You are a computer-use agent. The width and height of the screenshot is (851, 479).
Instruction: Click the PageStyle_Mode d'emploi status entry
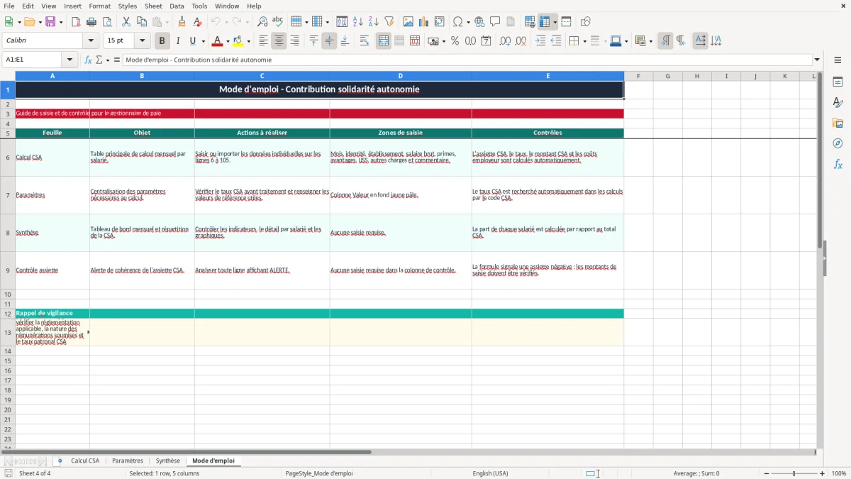pos(318,473)
